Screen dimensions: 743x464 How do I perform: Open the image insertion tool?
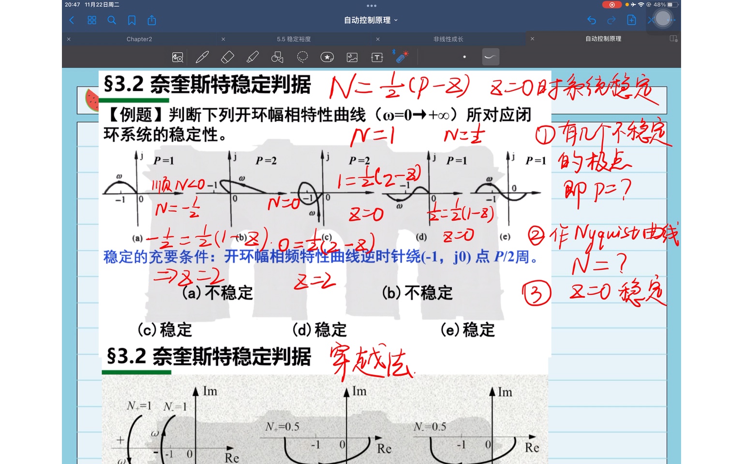tap(352, 57)
